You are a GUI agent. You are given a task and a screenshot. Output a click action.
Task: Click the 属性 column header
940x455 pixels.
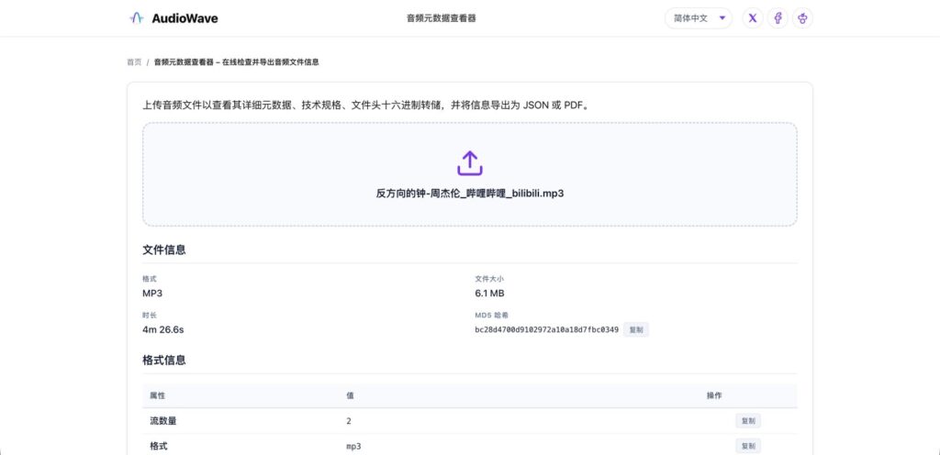[157, 395]
